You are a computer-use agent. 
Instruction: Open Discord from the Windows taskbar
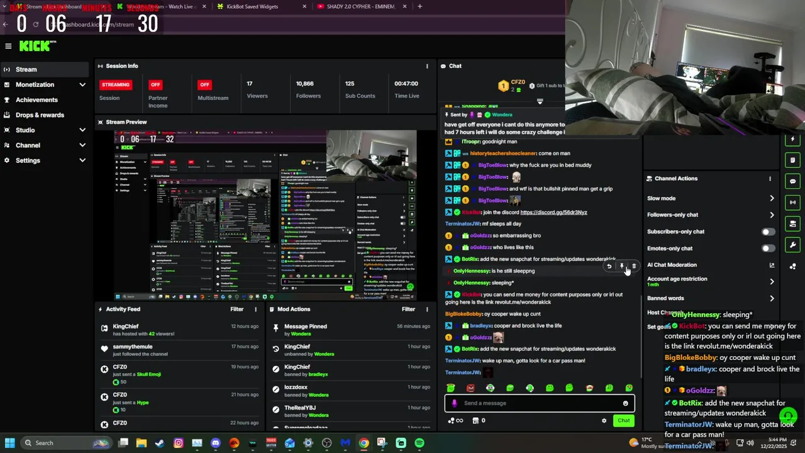point(216,443)
